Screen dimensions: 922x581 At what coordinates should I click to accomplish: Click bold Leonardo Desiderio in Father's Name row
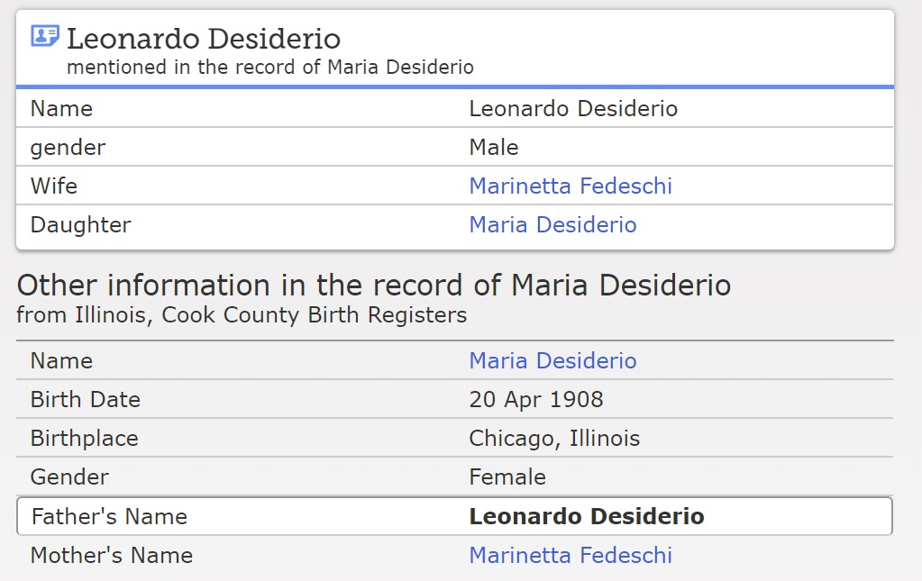pyautogui.click(x=587, y=517)
